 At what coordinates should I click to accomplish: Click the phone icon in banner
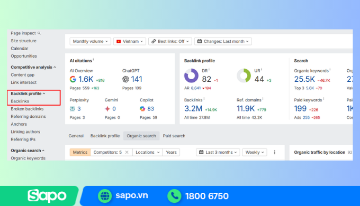tap(174, 196)
